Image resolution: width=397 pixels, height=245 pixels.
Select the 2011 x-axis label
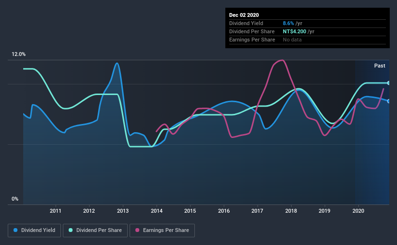pyautogui.click(x=56, y=211)
